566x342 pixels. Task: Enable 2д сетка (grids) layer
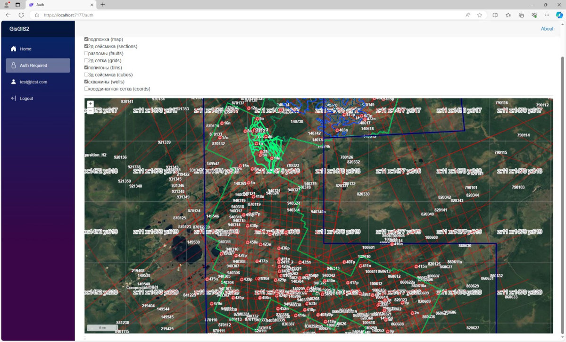pyautogui.click(x=86, y=60)
